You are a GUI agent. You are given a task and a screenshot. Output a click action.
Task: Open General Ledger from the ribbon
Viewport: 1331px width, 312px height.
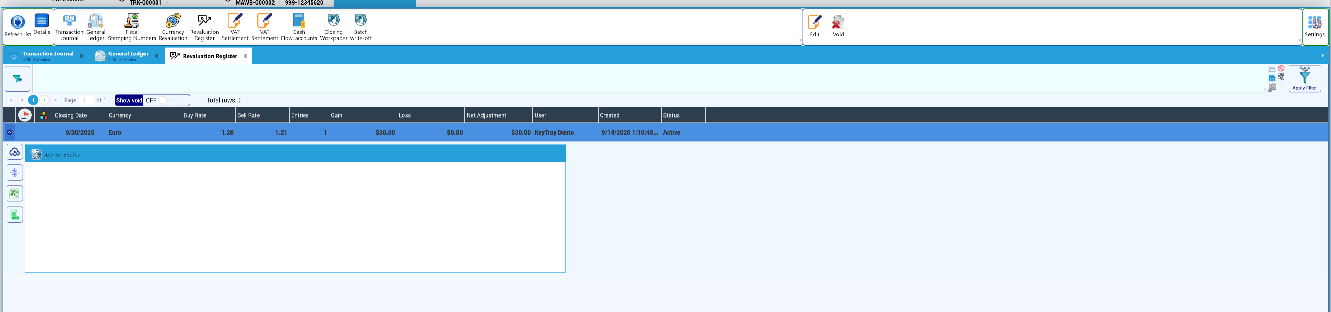tap(96, 27)
